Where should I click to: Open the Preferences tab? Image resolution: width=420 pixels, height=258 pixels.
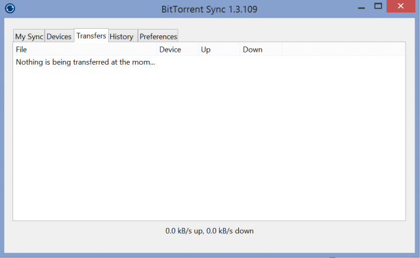tap(158, 37)
